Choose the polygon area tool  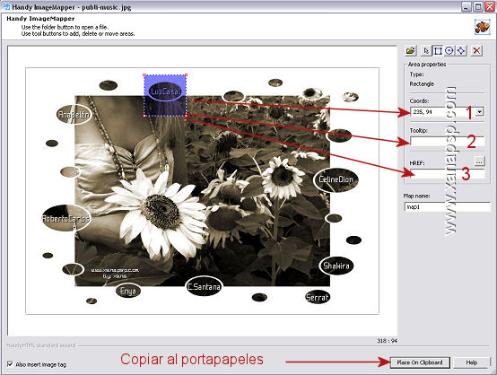461,51
